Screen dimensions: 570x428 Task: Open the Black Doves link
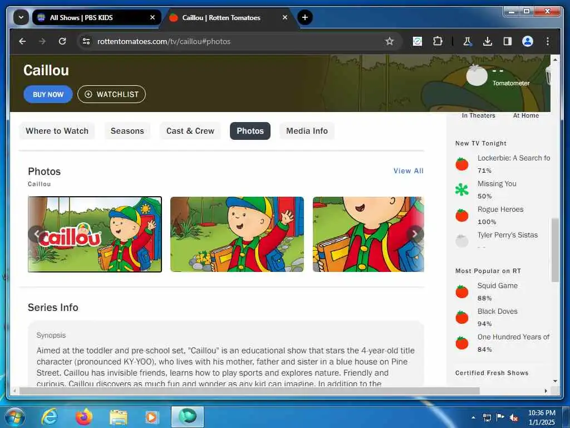(x=497, y=312)
